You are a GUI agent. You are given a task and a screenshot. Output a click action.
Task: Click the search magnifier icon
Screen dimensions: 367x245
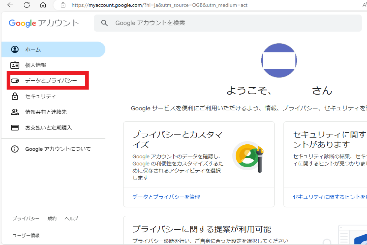[x=104, y=23]
